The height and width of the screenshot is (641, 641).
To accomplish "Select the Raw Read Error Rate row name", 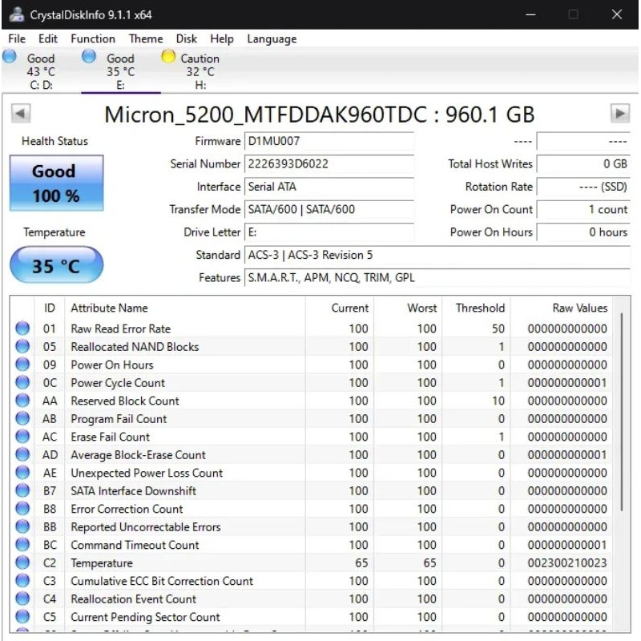I will [x=121, y=329].
